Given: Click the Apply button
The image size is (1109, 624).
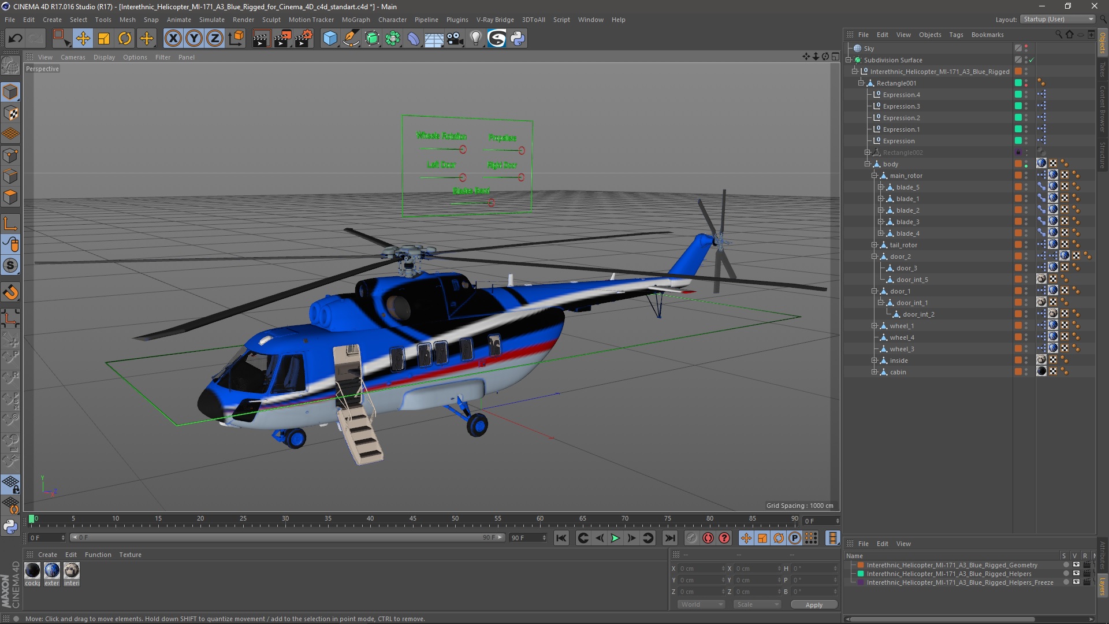Looking at the screenshot, I should tap(813, 605).
